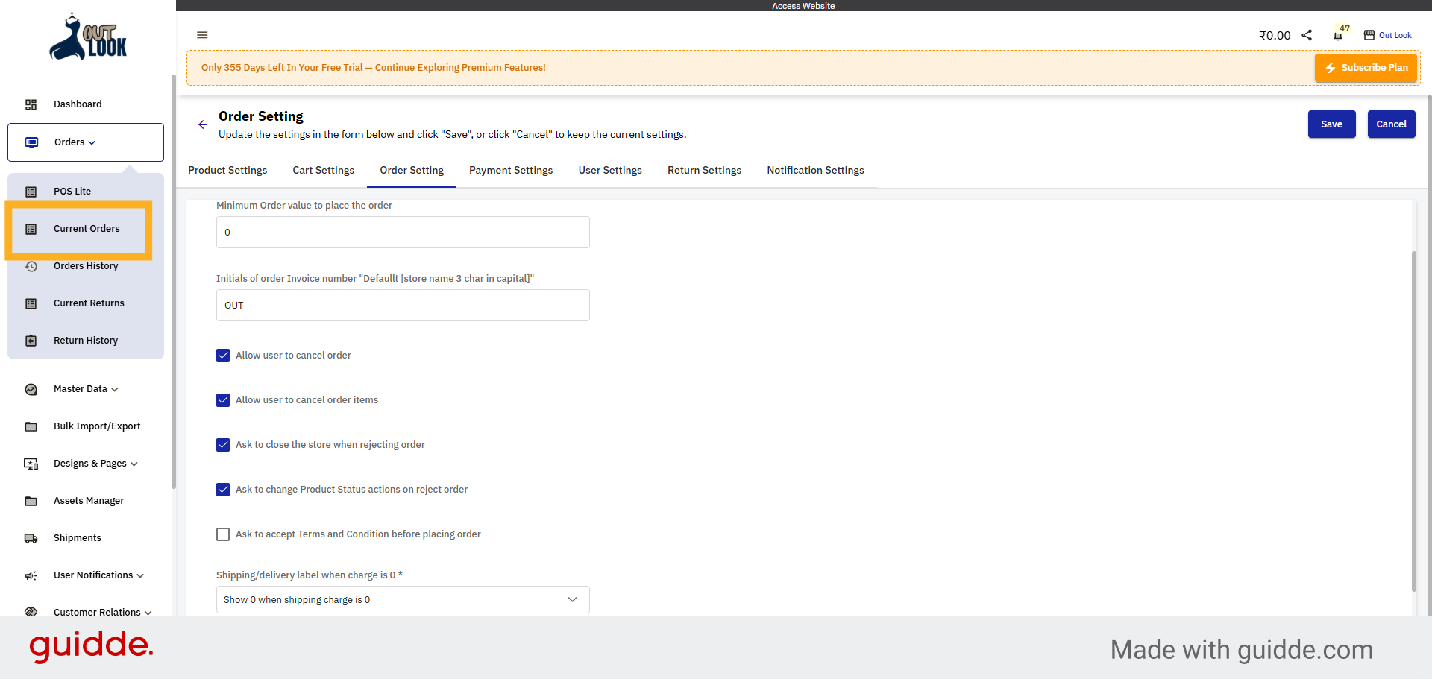Click the User Notifications megaphone icon

point(31,575)
